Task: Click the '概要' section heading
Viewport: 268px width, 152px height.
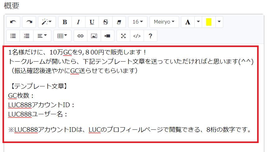Action: (x=12, y=6)
